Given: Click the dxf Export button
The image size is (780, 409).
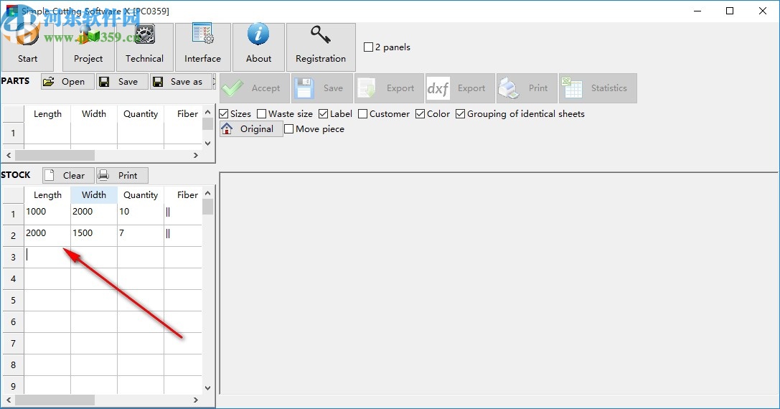Looking at the screenshot, I should pyautogui.click(x=460, y=88).
